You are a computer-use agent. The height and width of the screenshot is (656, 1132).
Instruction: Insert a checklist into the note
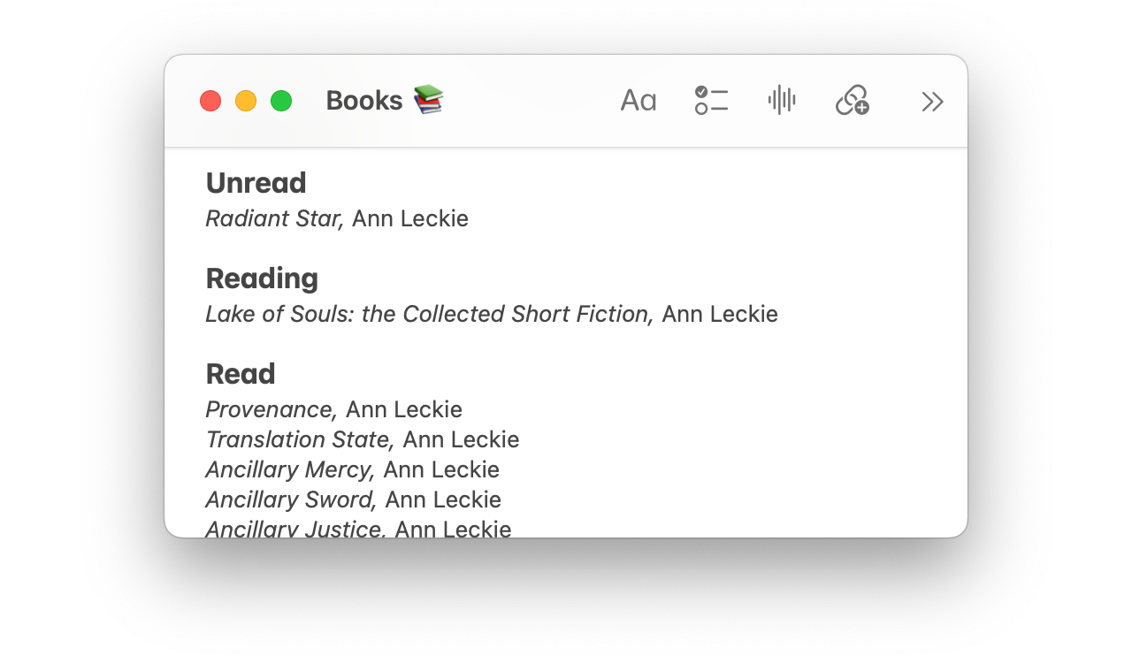[x=710, y=100]
